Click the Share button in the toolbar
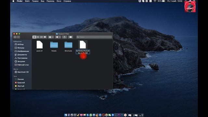Screen dimensions: 208x117 [64, 37]
